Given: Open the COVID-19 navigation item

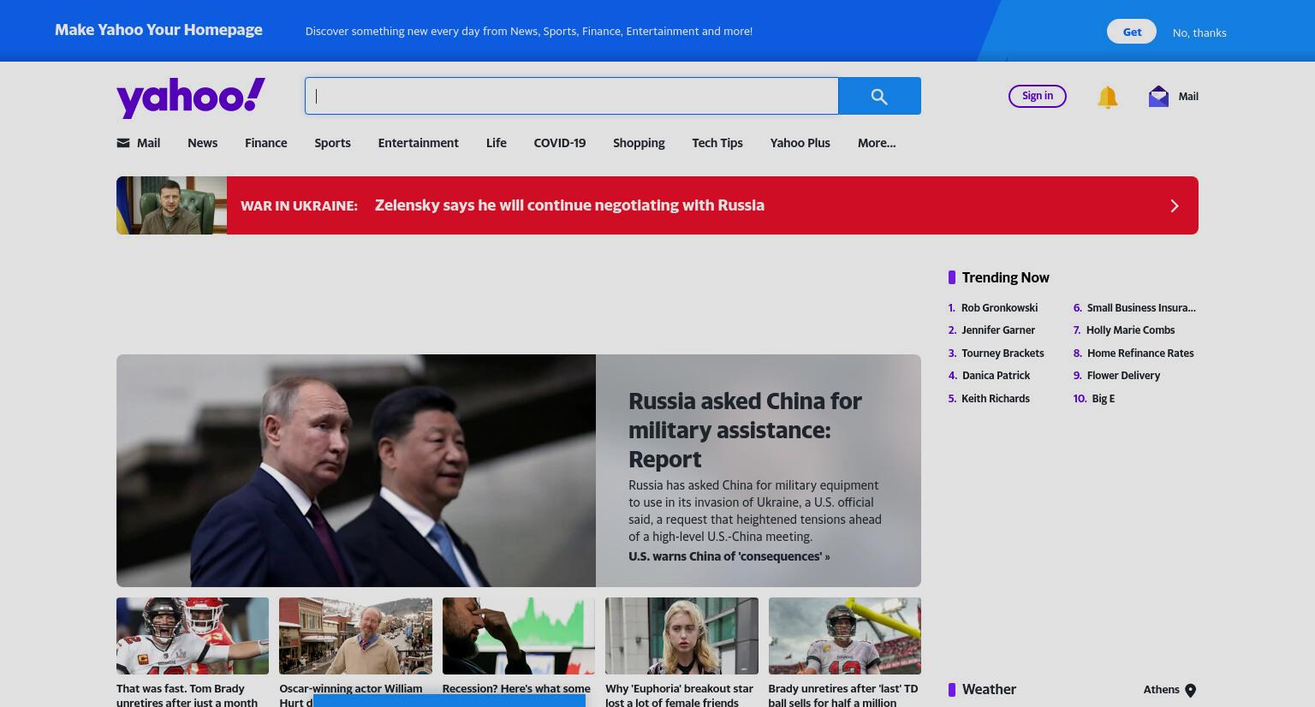Looking at the screenshot, I should (559, 143).
